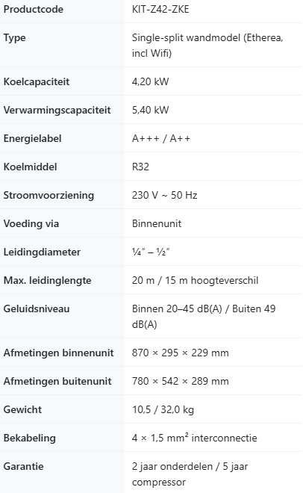Screen dimensions: 303x493
Task: Select the product code KIT-Z42-ZKE
Action: click(x=160, y=10)
